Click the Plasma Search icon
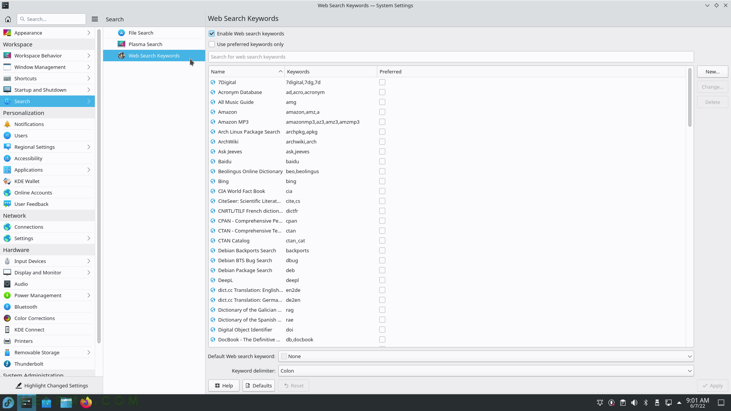Viewport: 731px width, 411px height. [121, 44]
